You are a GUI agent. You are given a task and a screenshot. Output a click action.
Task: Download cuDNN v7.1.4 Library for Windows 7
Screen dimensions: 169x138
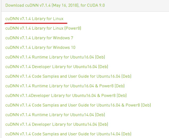[39, 38]
